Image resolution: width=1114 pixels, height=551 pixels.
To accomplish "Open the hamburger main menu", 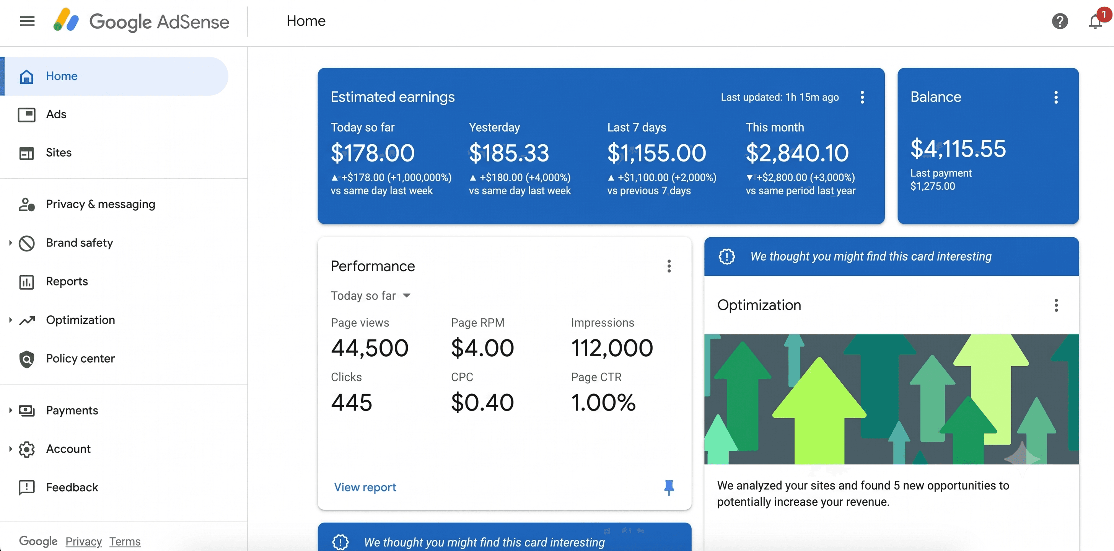I will pyautogui.click(x=27, y=21).
